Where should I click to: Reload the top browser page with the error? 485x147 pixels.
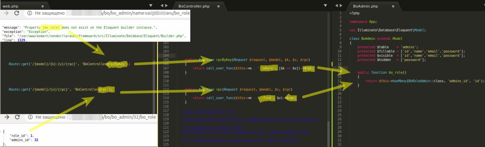[17, 13]
